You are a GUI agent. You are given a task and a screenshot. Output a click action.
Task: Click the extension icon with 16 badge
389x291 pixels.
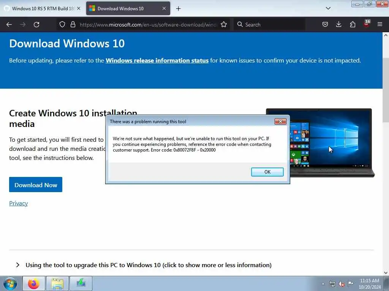coord(367,24)
